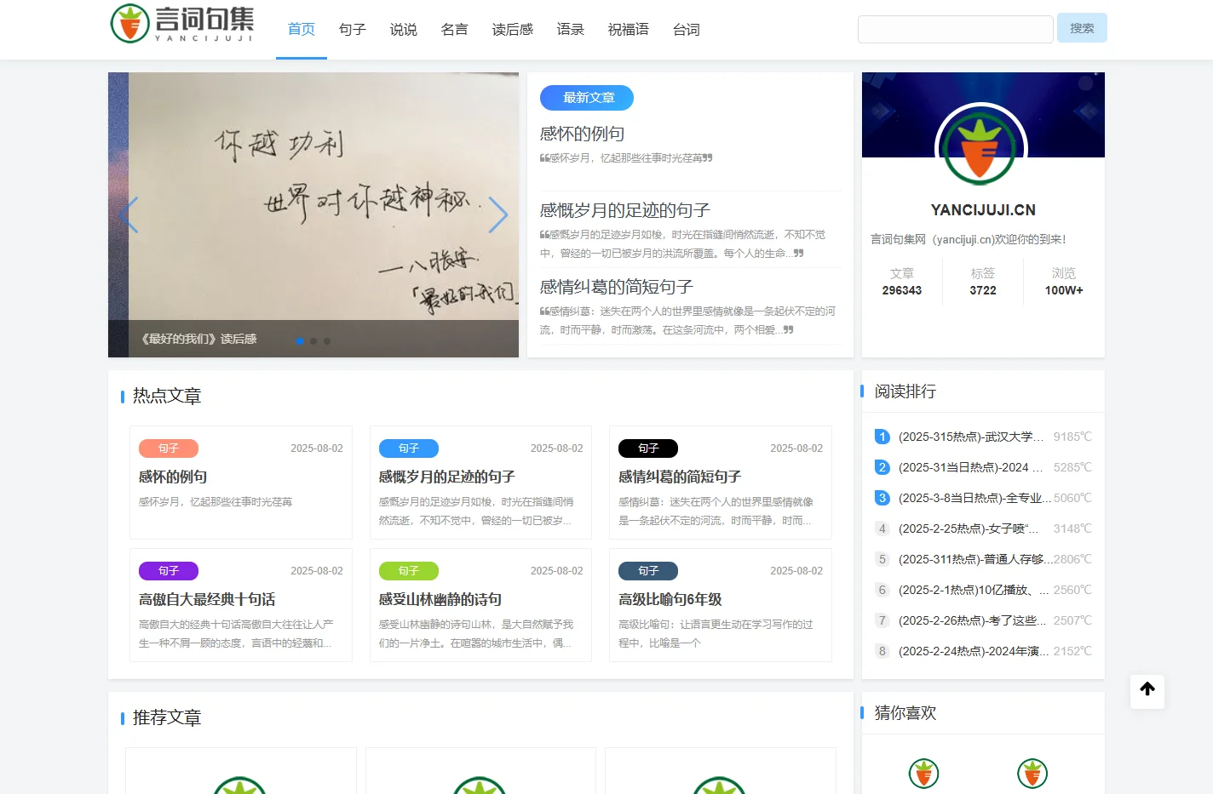Go to the 台词 section
The width and height of the screenshot is (1213, 794).
click(687, 30)
